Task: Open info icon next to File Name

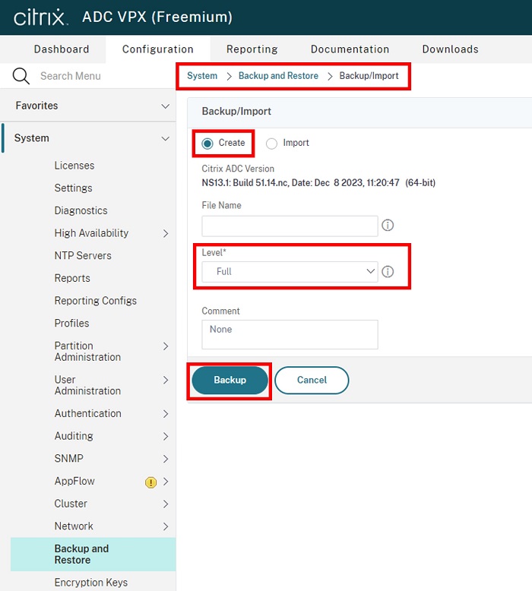Action: [388, 226]
